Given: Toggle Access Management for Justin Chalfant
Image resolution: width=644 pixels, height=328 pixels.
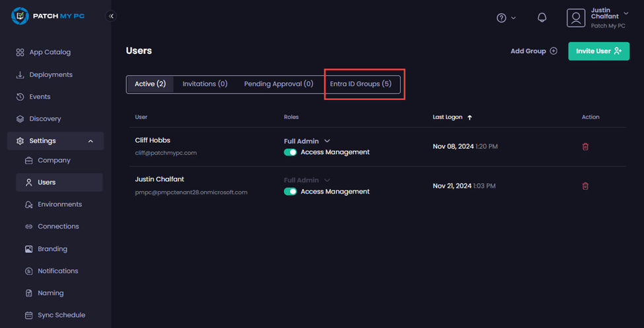Looking at the screenshot, I should coord(290,192).
